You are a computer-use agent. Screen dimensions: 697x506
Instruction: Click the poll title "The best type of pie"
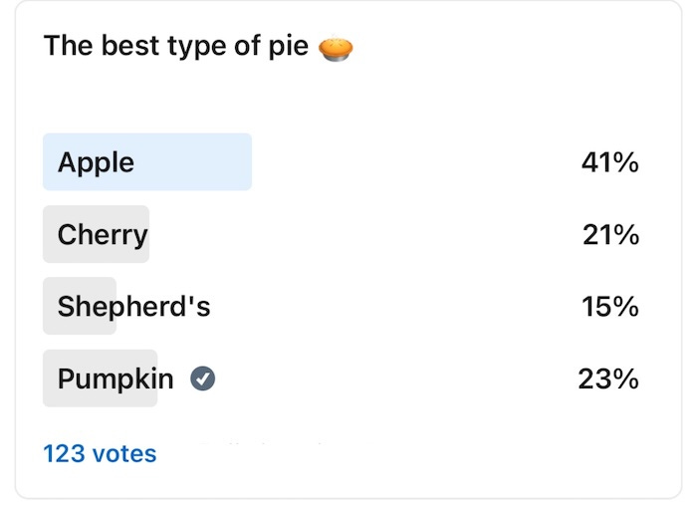[176, 46]
